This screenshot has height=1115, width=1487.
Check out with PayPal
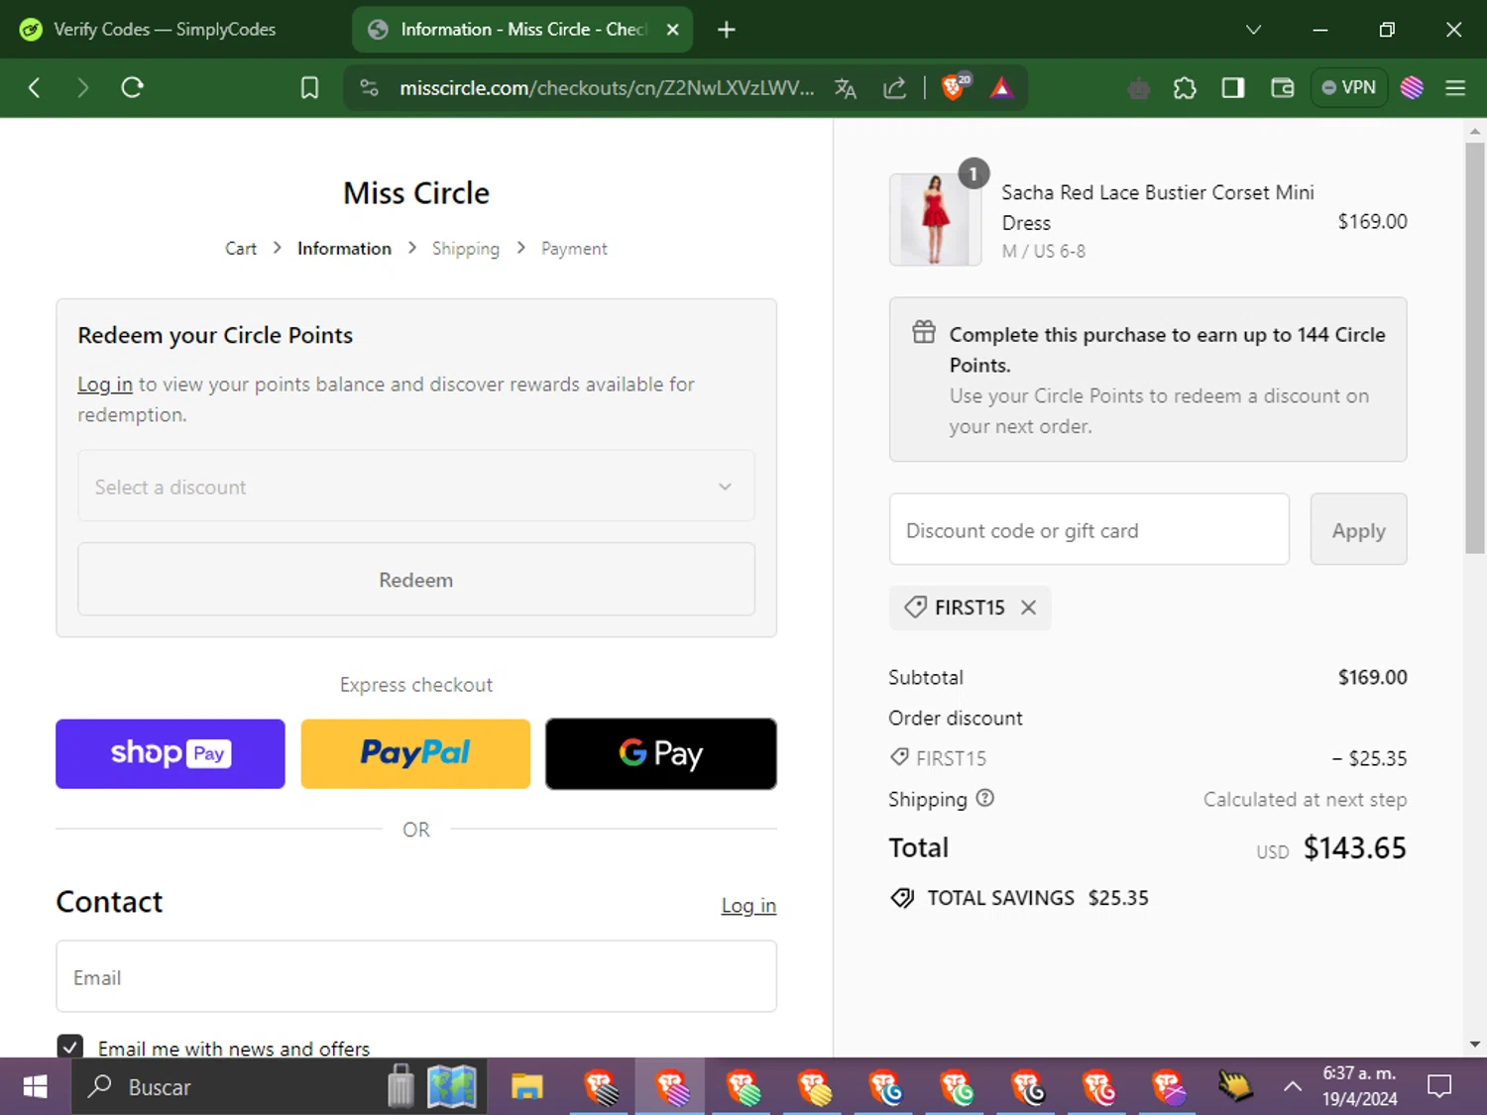coord(415,754)
